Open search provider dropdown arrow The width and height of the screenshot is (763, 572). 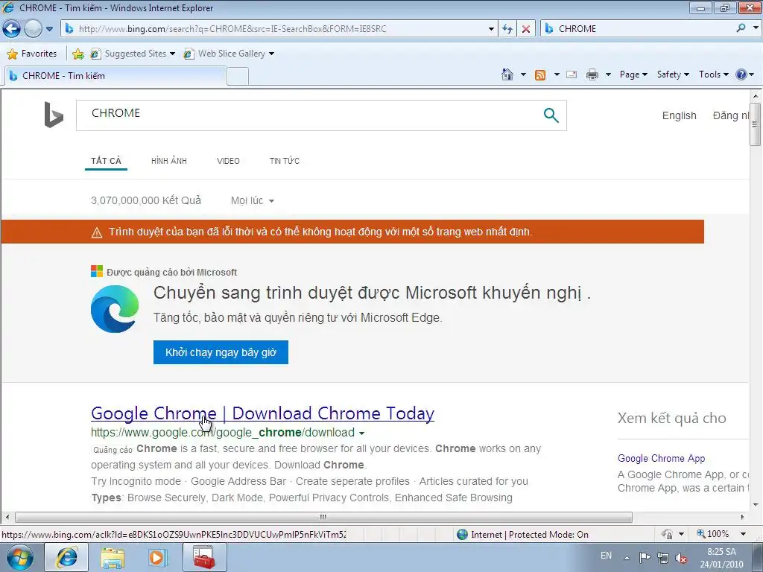click(x=756, y=28)
